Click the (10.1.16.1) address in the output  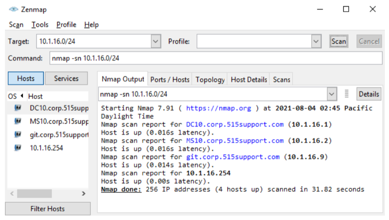click(309, 124)
